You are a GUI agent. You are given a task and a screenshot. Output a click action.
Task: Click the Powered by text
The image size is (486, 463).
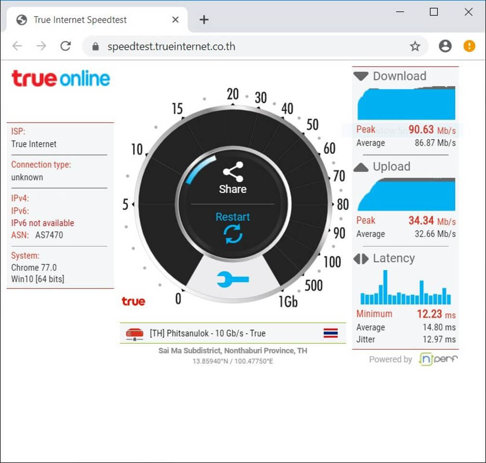pyautogui.click(x=391, y=359)
